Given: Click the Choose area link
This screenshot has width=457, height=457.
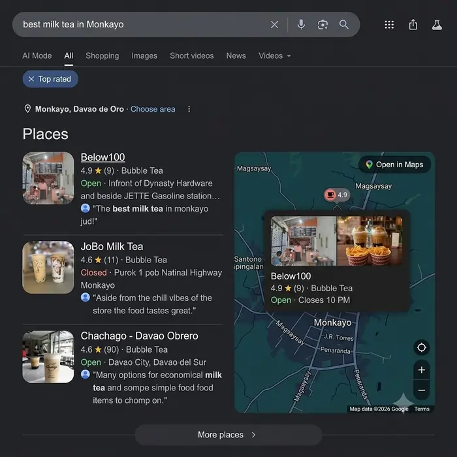Looking at the screenshot, I should (153, 109).
